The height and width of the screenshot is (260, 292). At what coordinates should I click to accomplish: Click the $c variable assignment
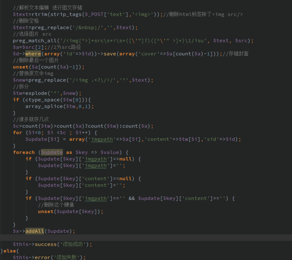16,126
